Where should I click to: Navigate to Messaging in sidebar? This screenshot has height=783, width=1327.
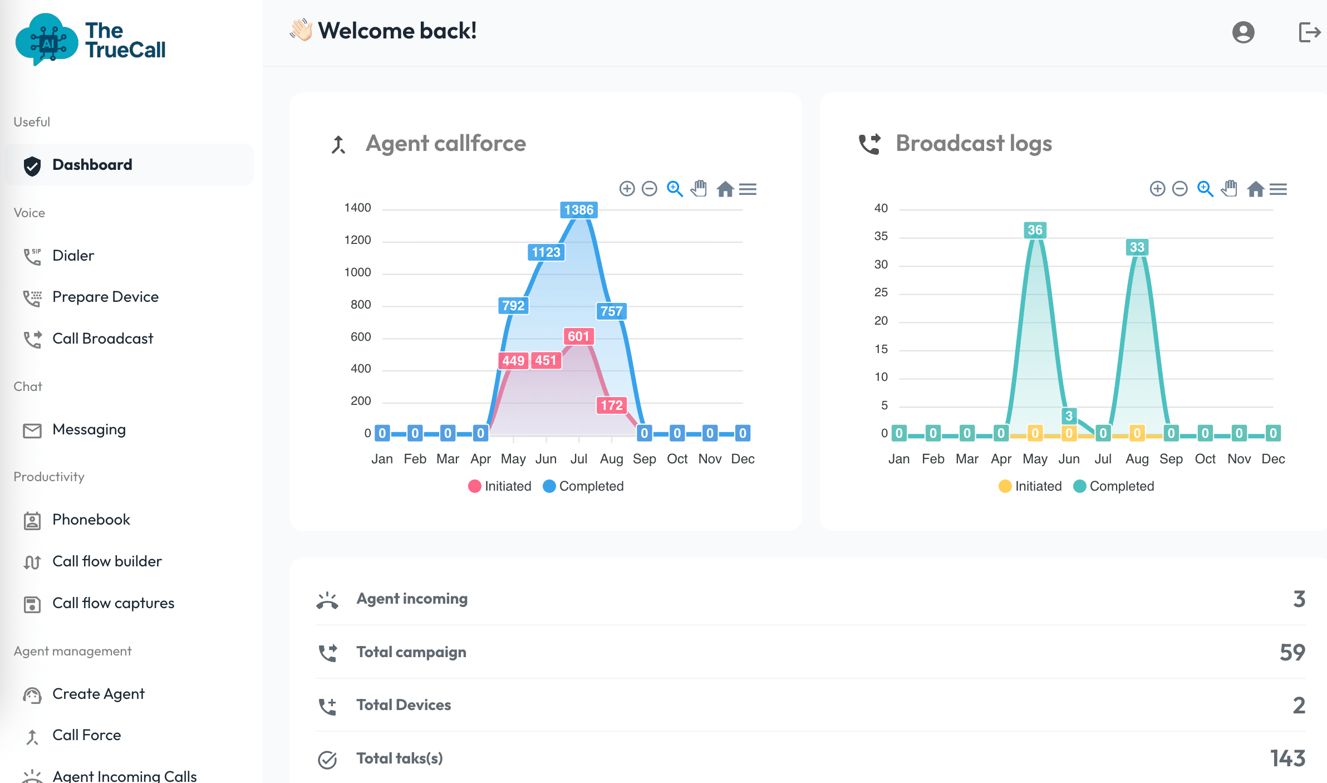89,429
